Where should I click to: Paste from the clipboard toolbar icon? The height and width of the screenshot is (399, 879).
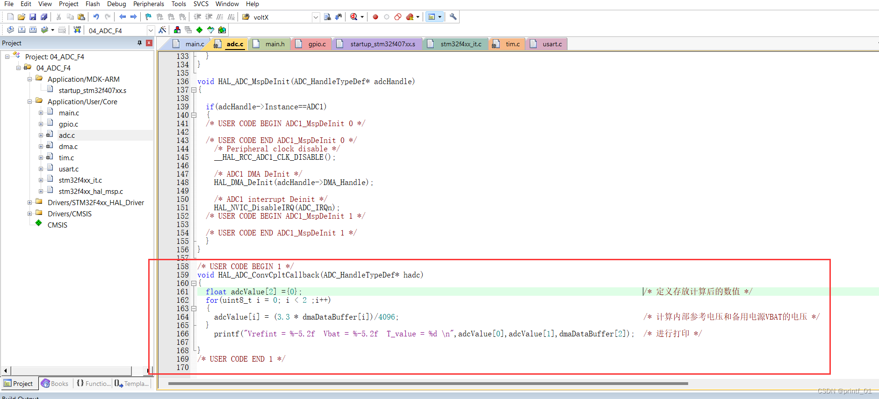click(x=81, y=17)
